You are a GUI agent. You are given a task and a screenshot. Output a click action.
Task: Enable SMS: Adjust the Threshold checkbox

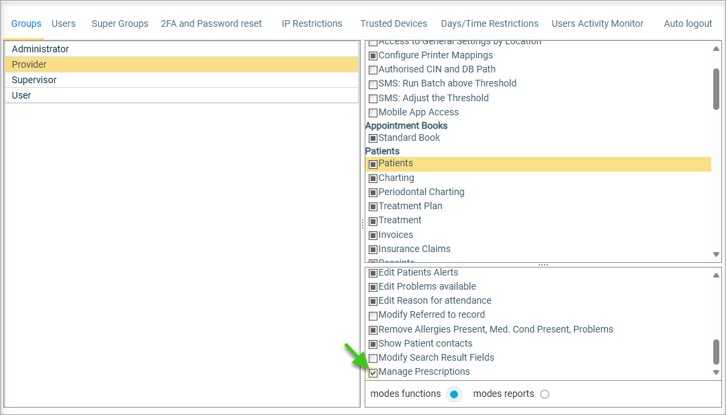pos(373,99)
